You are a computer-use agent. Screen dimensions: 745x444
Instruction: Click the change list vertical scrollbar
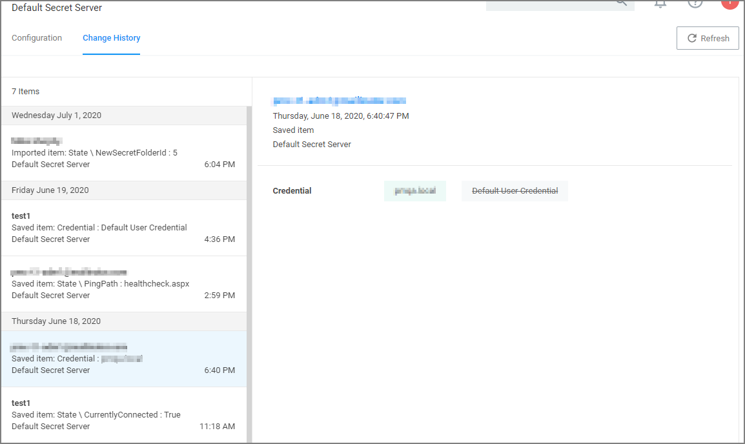point(249,258)
